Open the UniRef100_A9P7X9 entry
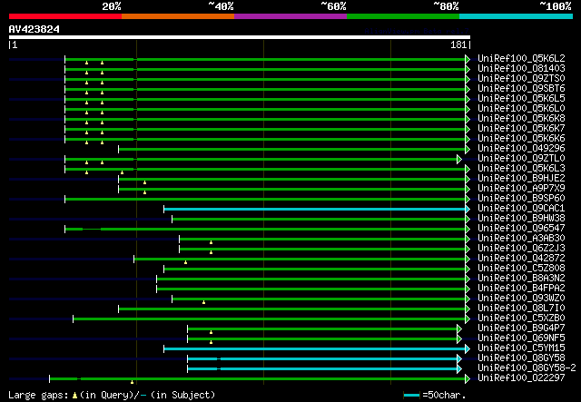This screenshot has width=581, height=402. 521,189
